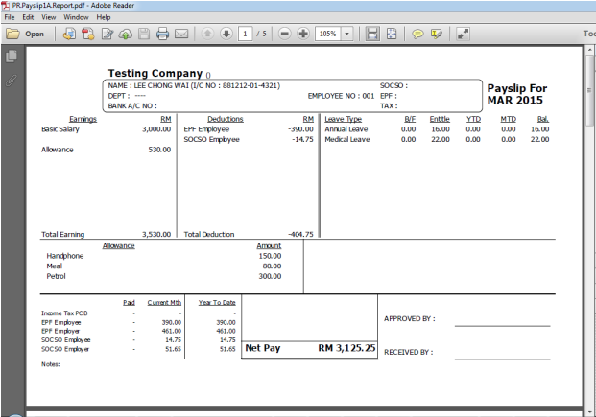Click the cloud upload icon

[x=126, y=34]
